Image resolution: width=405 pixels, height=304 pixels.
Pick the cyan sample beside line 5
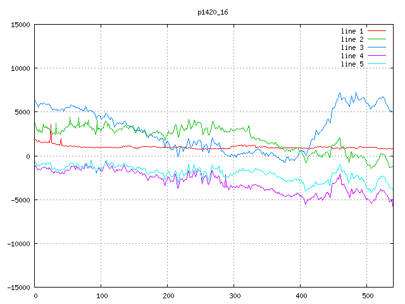pyautogui.click(x=377, y=64)
